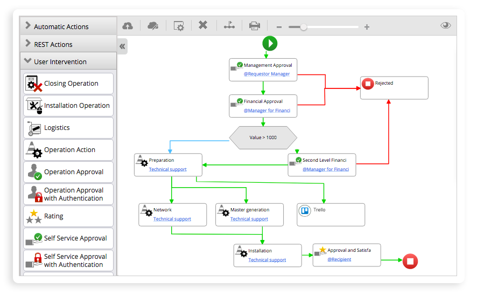Select the Installation Operation palette item
Screen dimensions: 477x295
tap(68, 106)
